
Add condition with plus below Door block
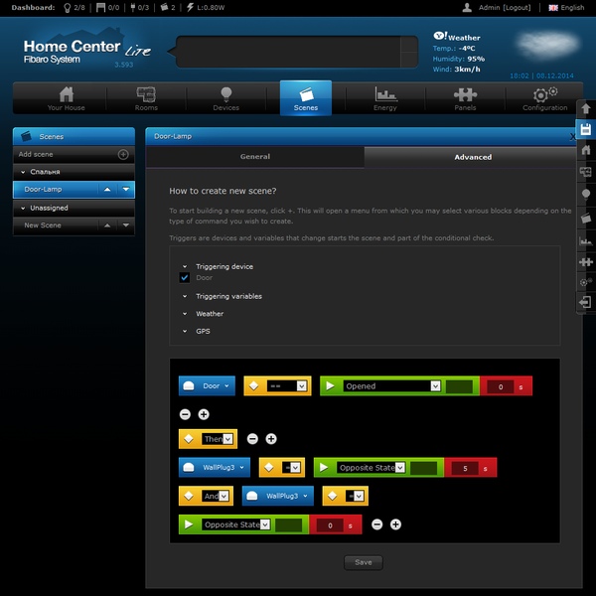[x=204, y=414]
